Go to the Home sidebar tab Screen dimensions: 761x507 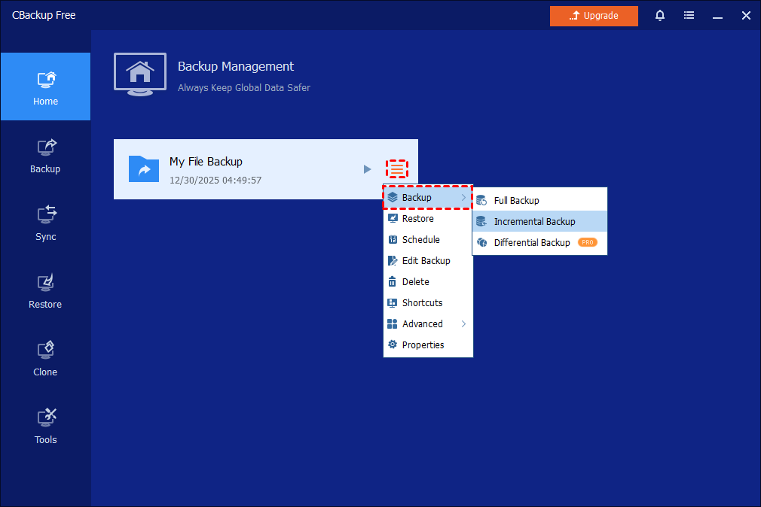coord(45,87)
